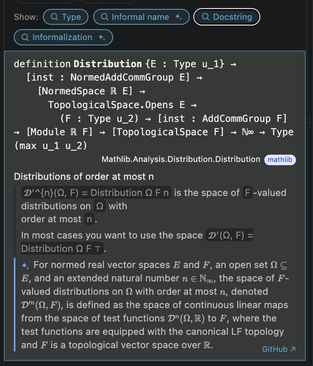Click the 'TopologicalSpace.Opens E' text
Image resolution: width=313 pixels, height=366 pixels.
(x=117, y=105)
